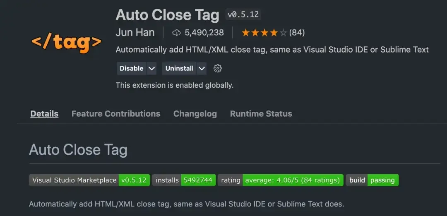Switch to the Feature Contributions tab
Screen dimensions: 447x216
(x=116, y=113)
